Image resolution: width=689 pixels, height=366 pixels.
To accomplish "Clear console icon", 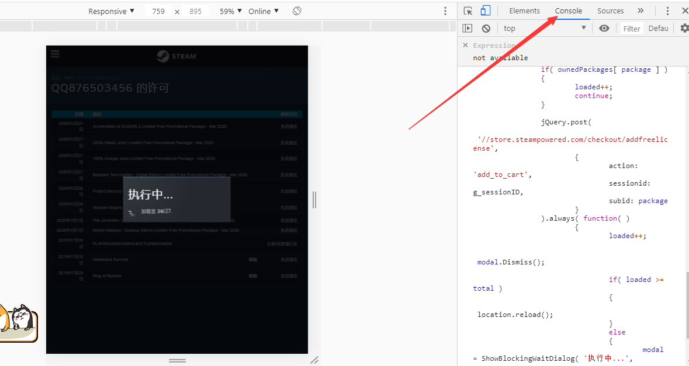I will click(486, 29).
